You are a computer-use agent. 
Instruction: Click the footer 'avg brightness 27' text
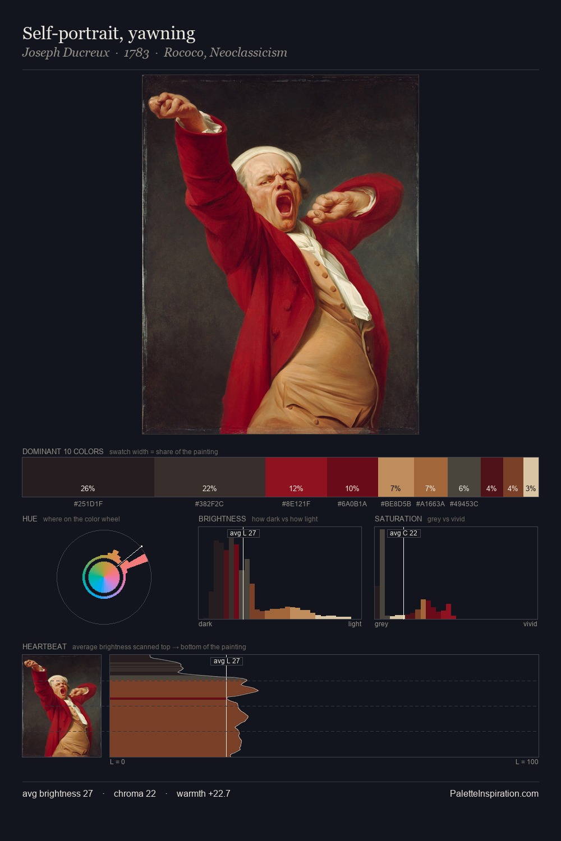click(x=57, y=793)
